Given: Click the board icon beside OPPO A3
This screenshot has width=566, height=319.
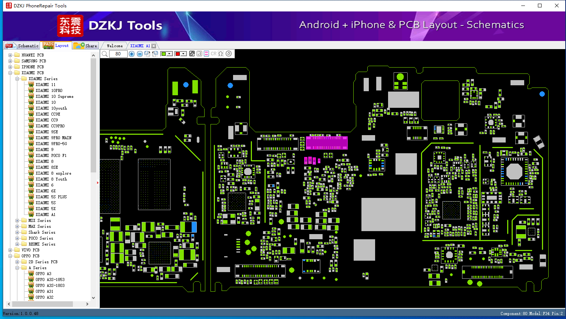Looking at the screenshot, I should click(31, 274).
